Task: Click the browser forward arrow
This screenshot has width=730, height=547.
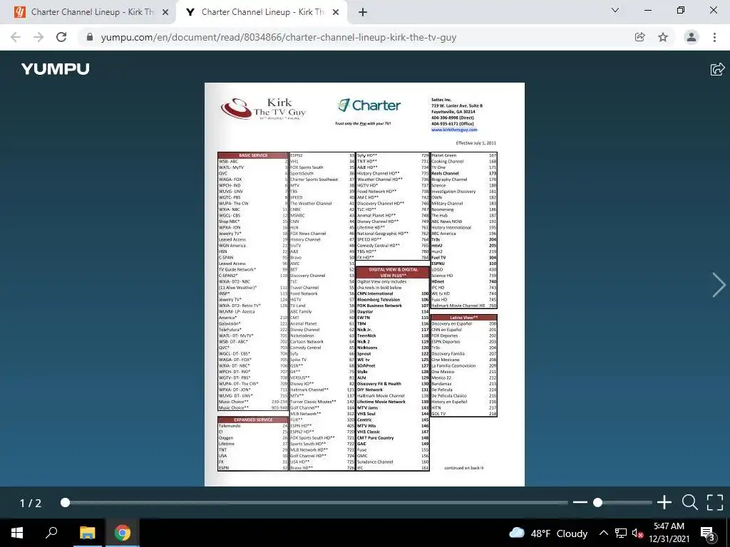Action: click(38, 37)
